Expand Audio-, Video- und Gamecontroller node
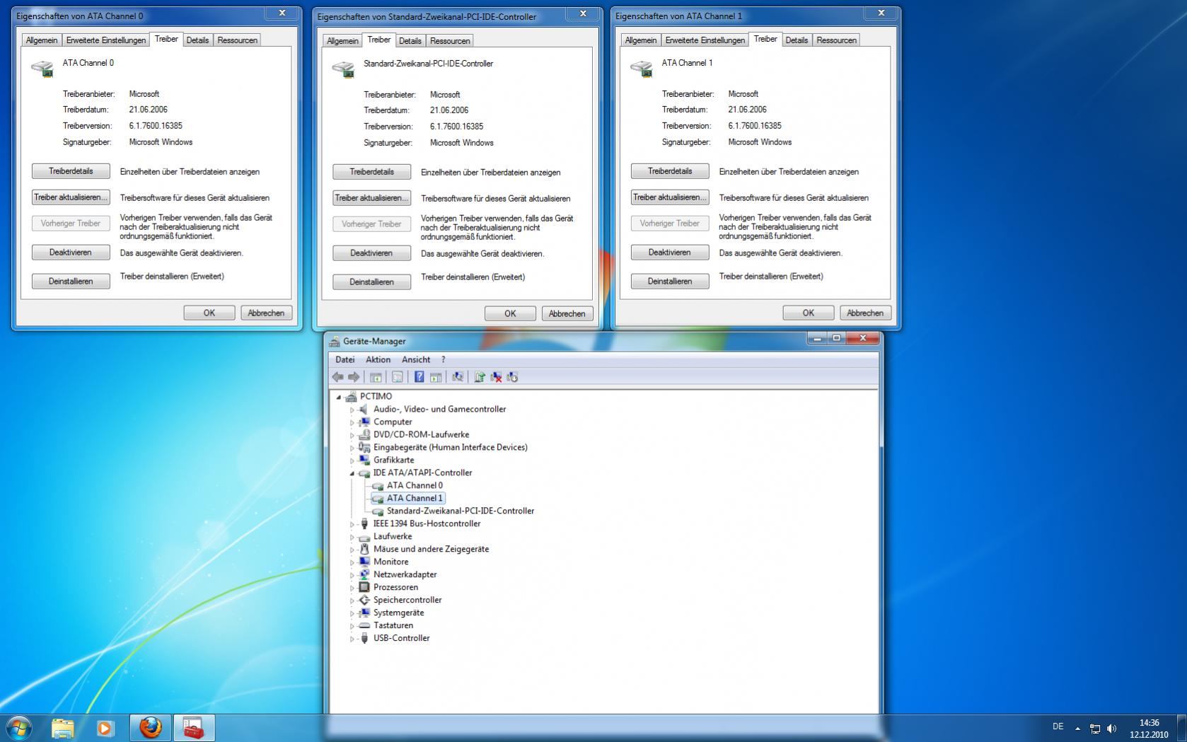Screen dimensions: 1187x742 pos(352,410)
